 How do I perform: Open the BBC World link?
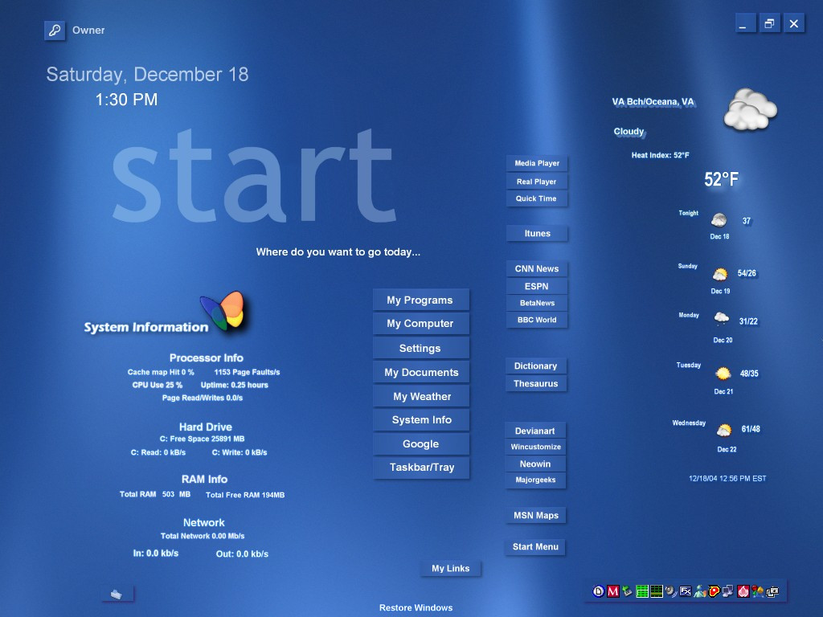tap(537, 320)
